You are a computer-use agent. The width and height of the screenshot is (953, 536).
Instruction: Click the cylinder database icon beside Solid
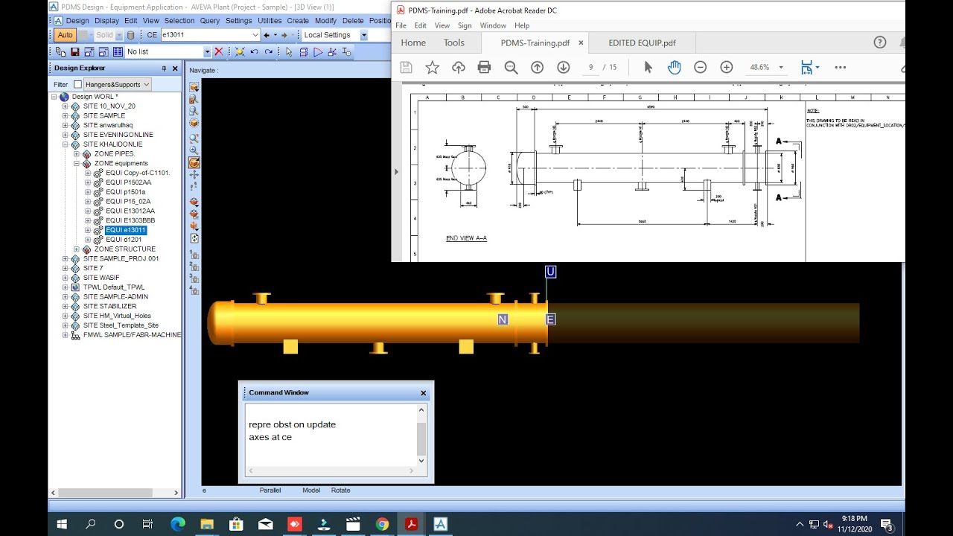click(131, 35)
